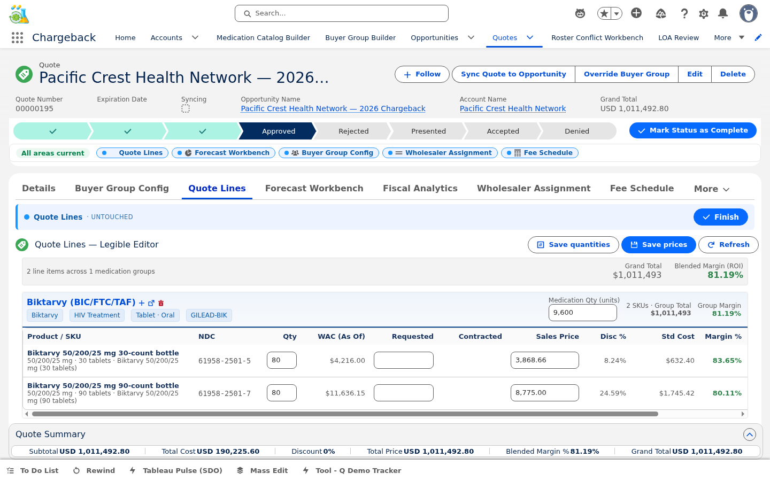
Task: Switch to the Details tab
Action: coord(38,188)
